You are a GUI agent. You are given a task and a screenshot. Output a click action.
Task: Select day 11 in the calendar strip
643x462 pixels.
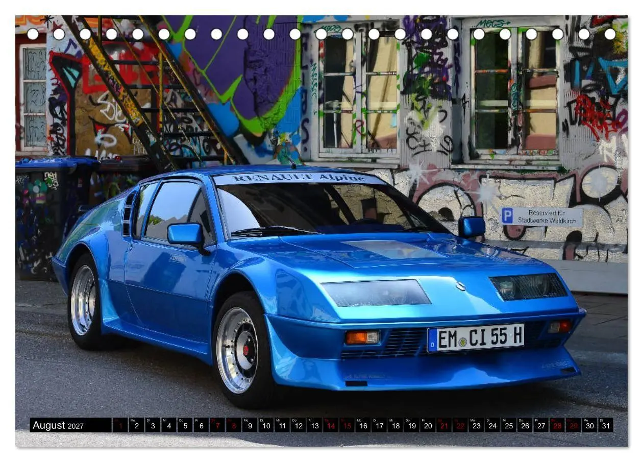click(282, 425)
